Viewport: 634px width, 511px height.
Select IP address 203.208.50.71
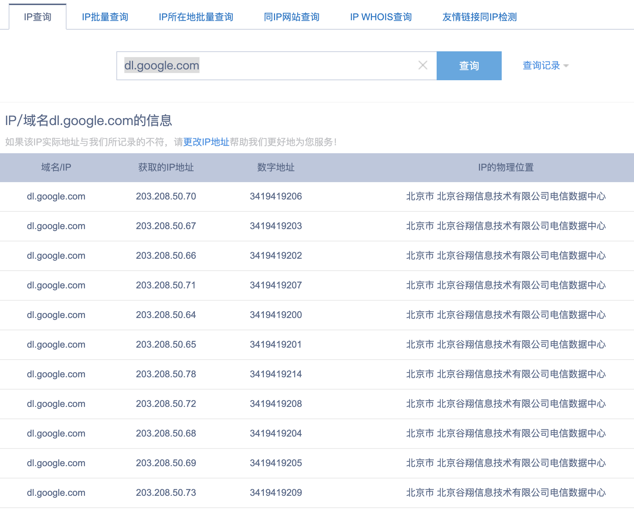coord(166,285)
